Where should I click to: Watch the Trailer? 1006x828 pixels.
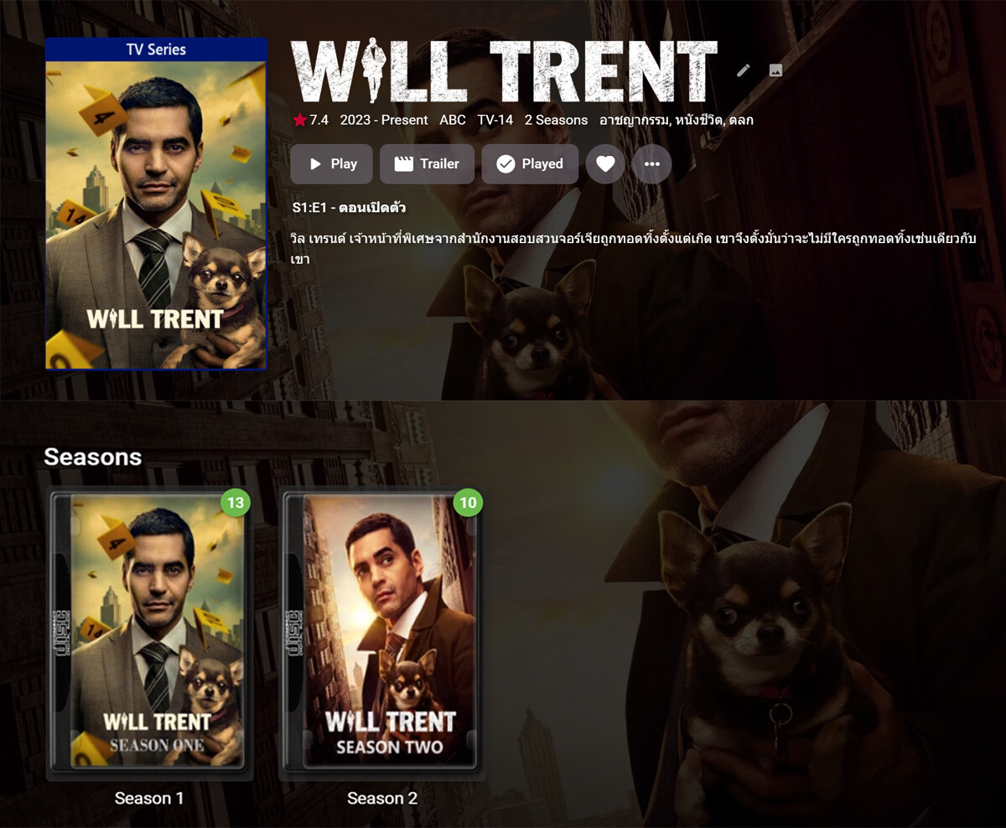(427, 164)
